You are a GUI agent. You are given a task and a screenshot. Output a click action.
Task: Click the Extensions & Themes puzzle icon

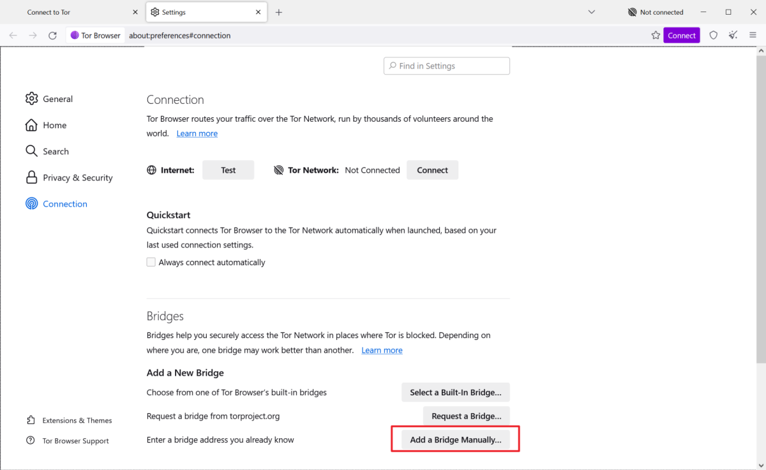point(31,420)
